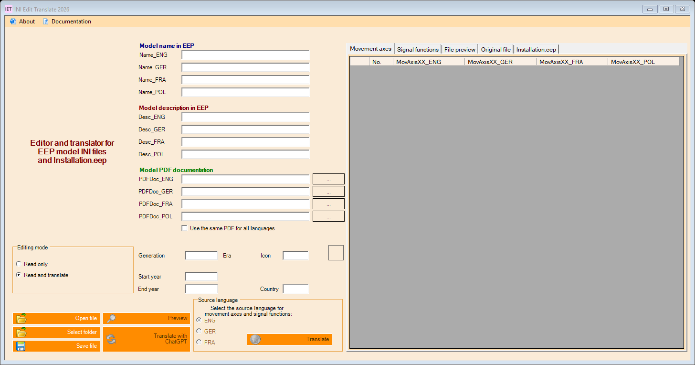Click the IET application icon in title bar
Viewport: 695px width, 365px height.
point(8,9)
